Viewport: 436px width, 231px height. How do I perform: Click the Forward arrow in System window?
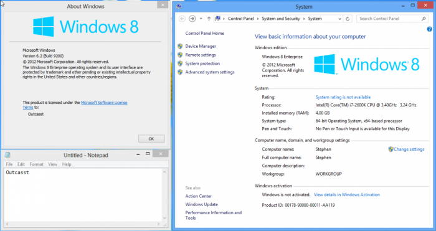[x=192, y=19]
